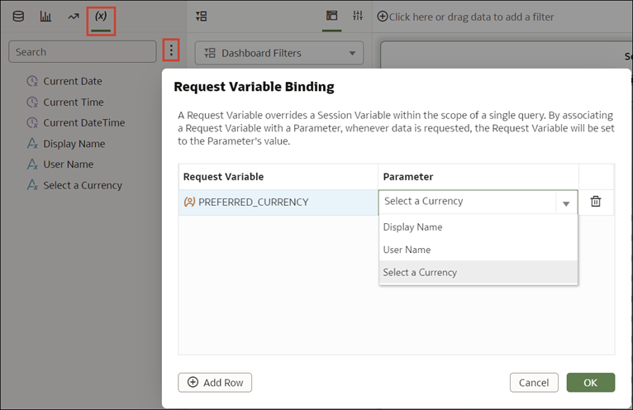Select Select a Currency in Parameters pane

pos(83,185)
